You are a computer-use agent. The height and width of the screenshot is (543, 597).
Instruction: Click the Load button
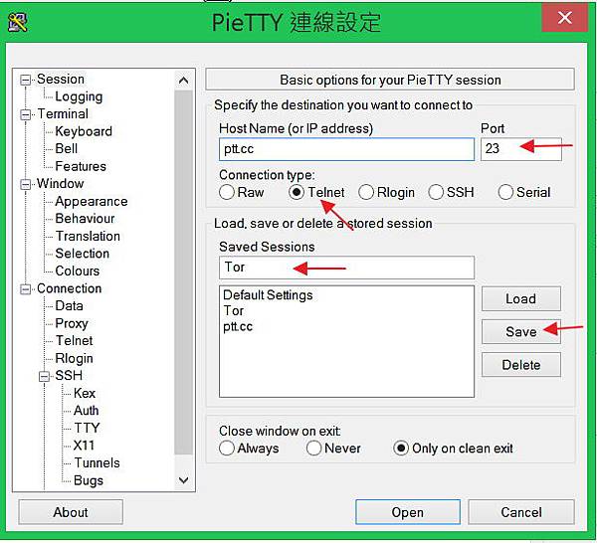(x=520, y=298)
